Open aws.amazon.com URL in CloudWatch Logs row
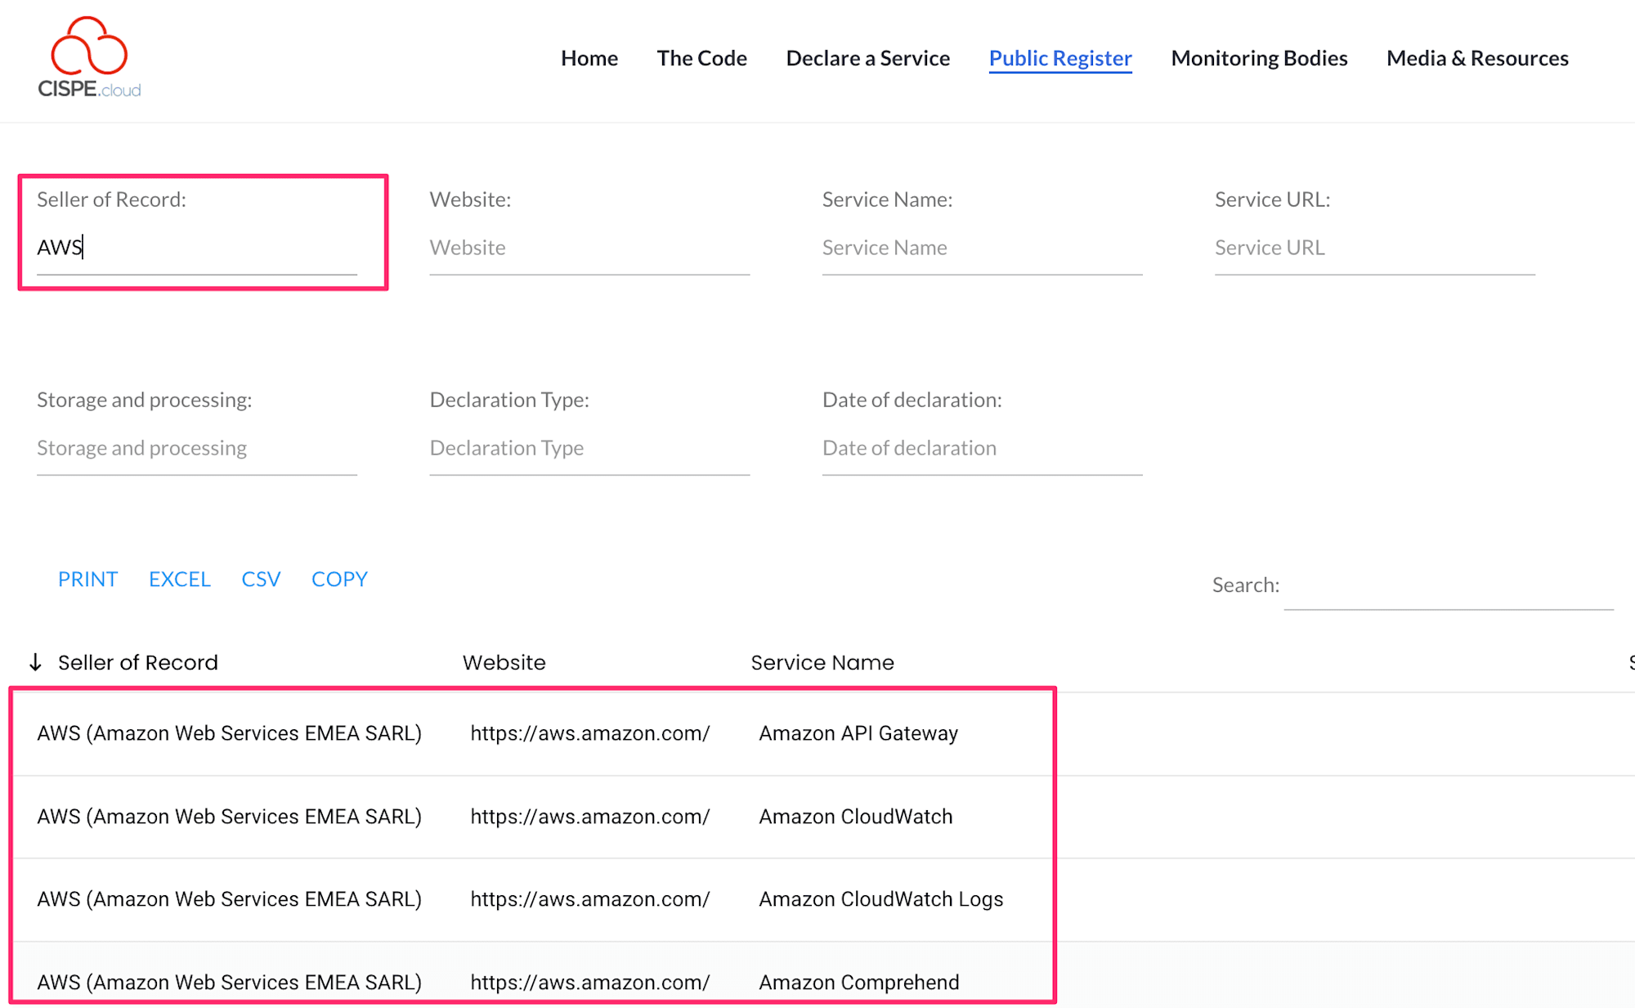 pyautogui.click(x=590, y=899)
